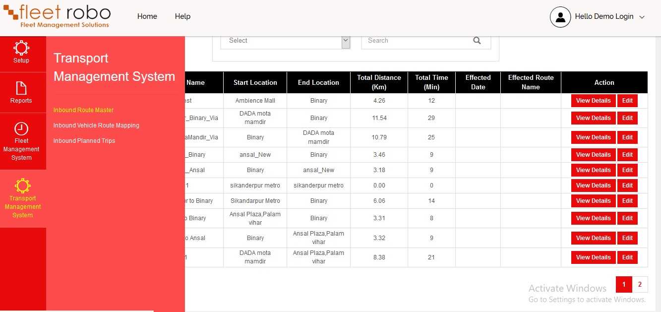Expand the Hello Demo Login chevron

point(642,17)
